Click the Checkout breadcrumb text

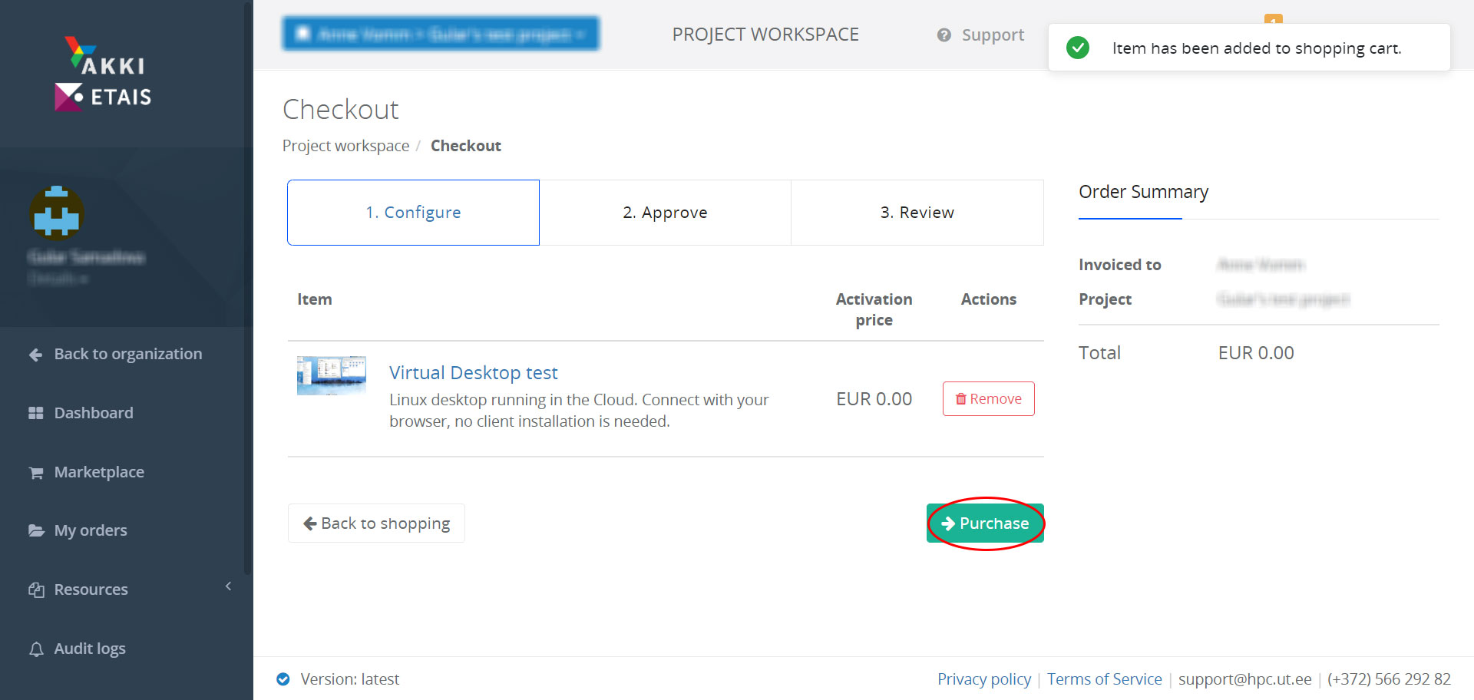click(465, 146)
